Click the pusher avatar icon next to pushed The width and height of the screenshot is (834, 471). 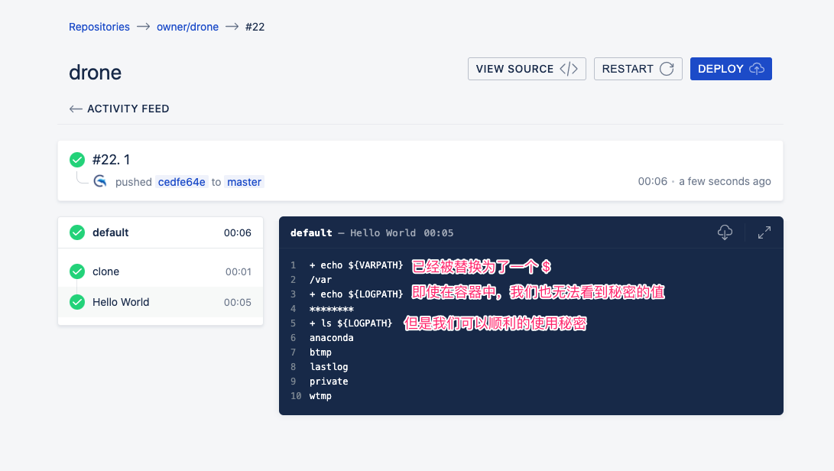(100, 181)
